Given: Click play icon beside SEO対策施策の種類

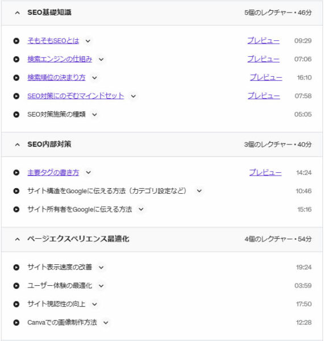Looking at the screenshot, I should pyautogui.click(x=16, y=114).
